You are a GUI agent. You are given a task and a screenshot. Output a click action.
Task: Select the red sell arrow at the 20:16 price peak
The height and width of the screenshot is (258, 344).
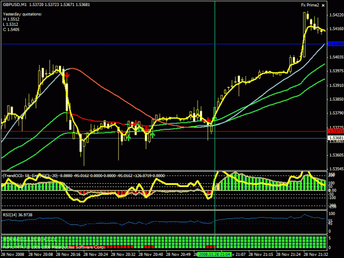pos(67,75)
